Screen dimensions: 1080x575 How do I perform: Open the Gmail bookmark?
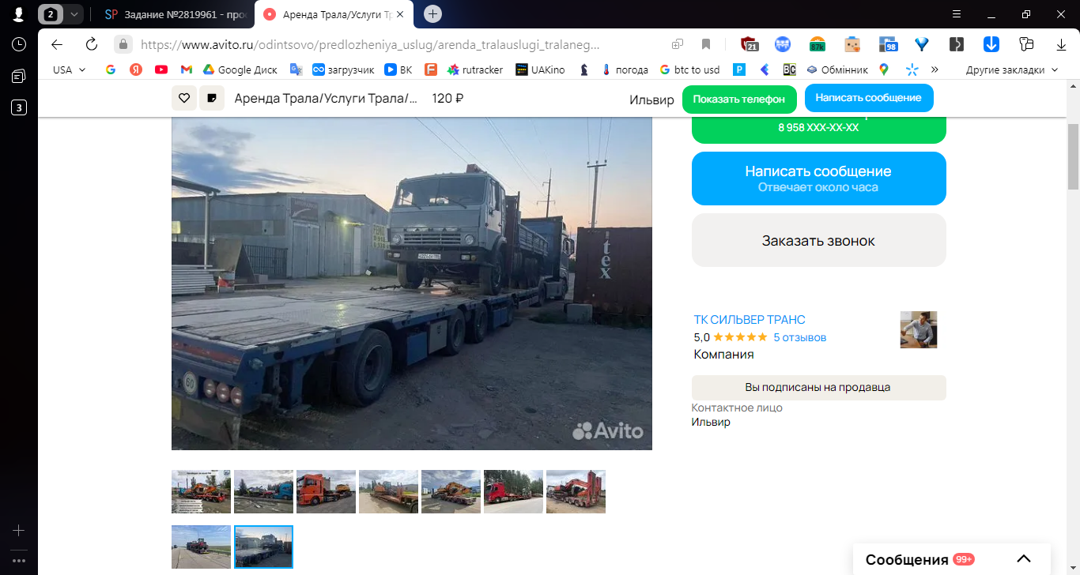pyautogui.click(x=187, y=70)
